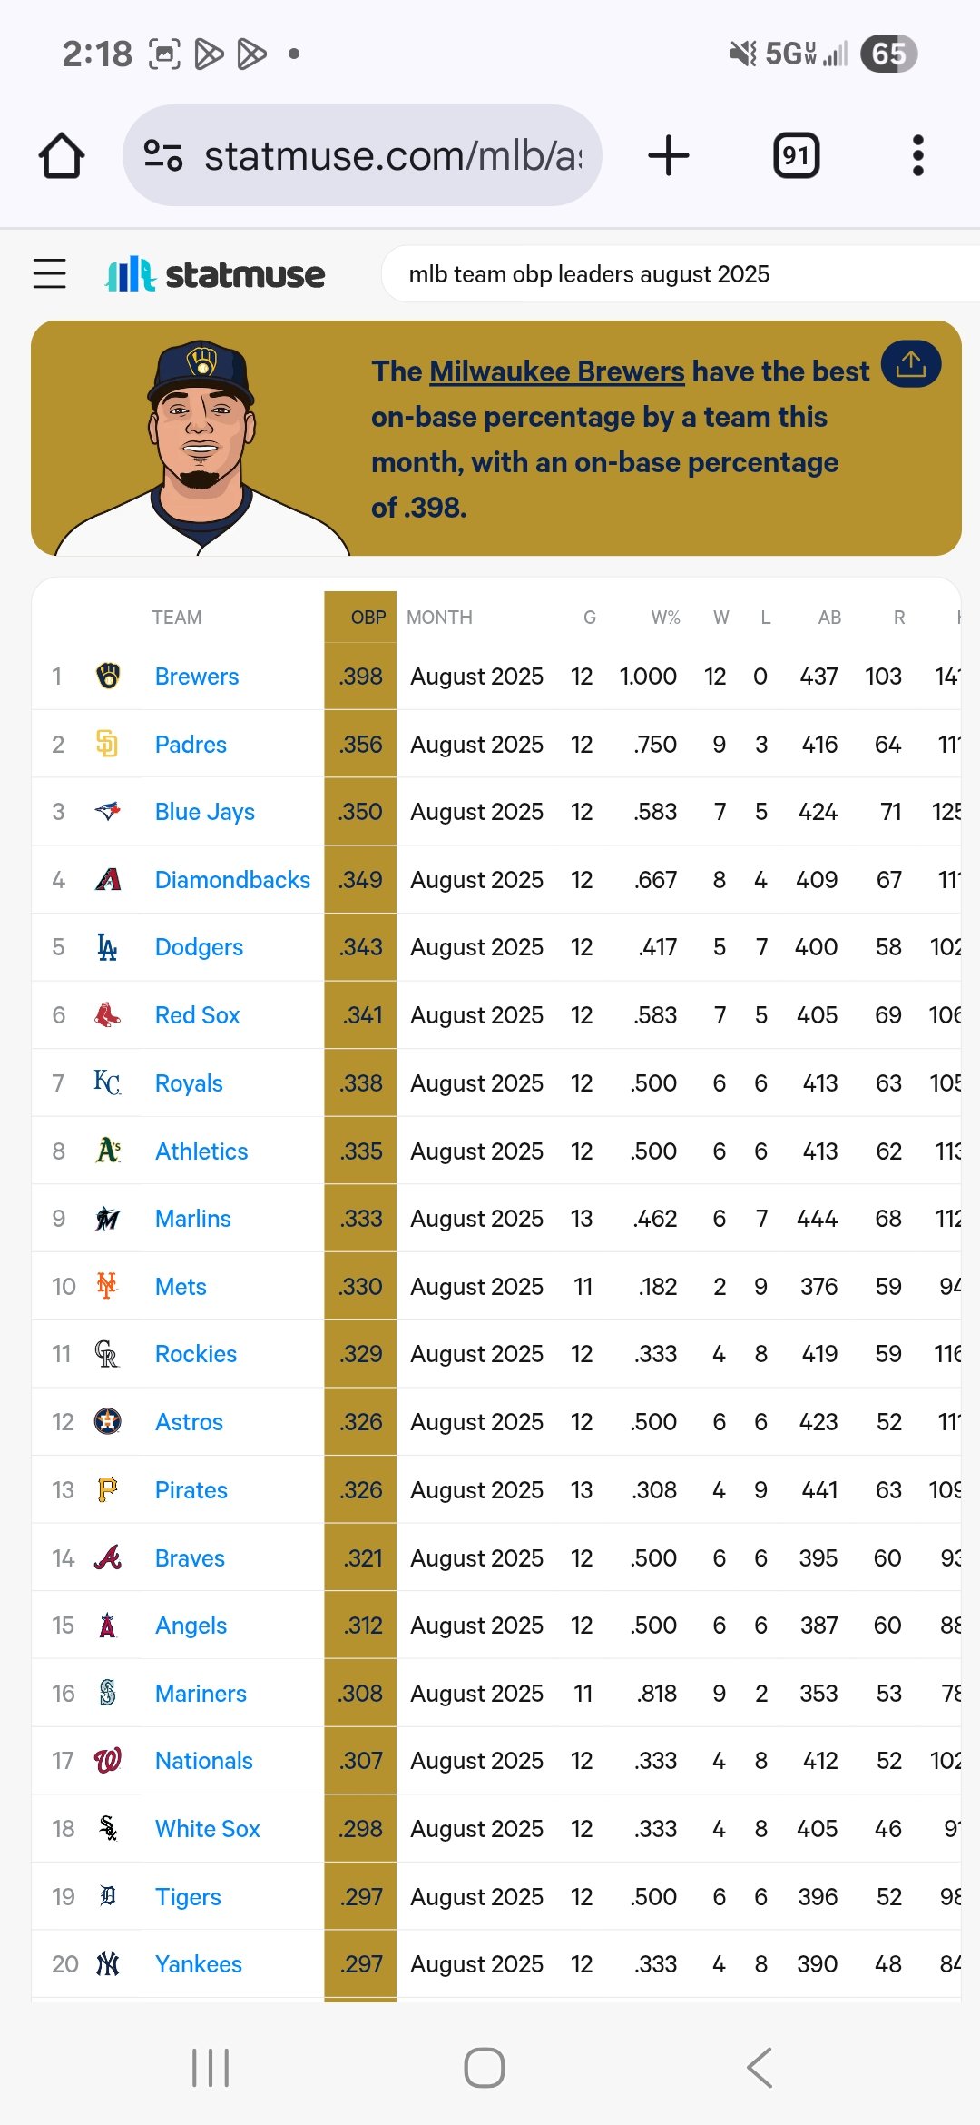Tap the site settings icon in address bar
The width and height of the screenshot is (980, 2125).
163,155
